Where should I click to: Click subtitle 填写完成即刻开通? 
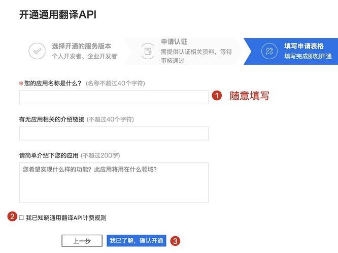[x=308, y=56]
